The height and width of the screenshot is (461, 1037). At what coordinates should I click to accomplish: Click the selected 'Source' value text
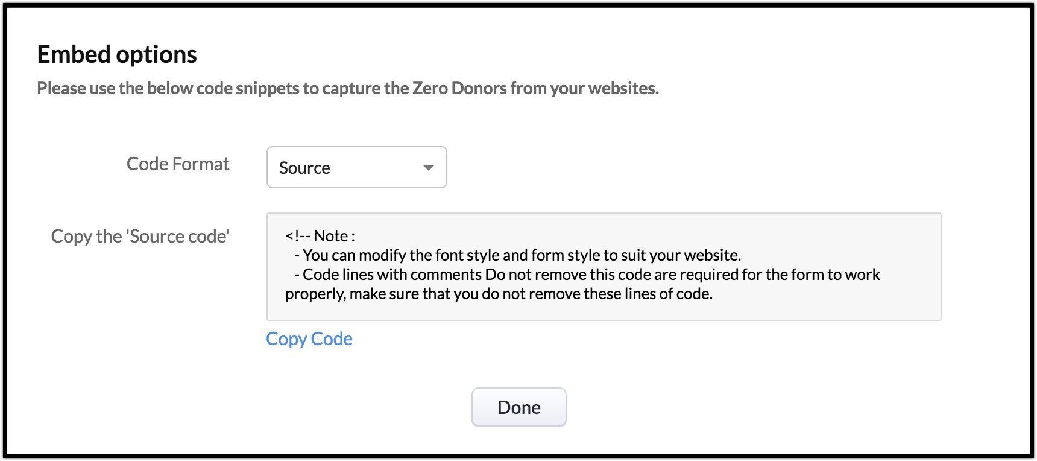(304, 168)
